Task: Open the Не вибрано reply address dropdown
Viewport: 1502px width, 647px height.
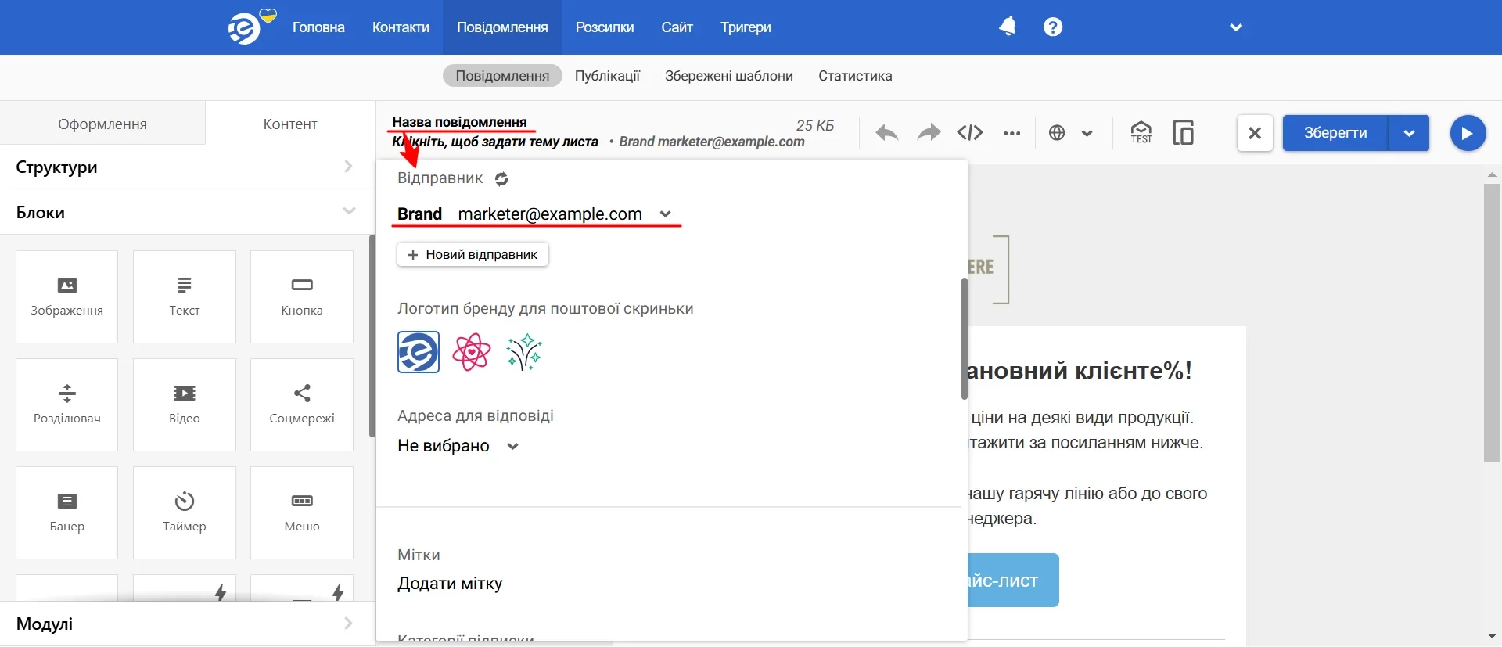Action: 512,447
